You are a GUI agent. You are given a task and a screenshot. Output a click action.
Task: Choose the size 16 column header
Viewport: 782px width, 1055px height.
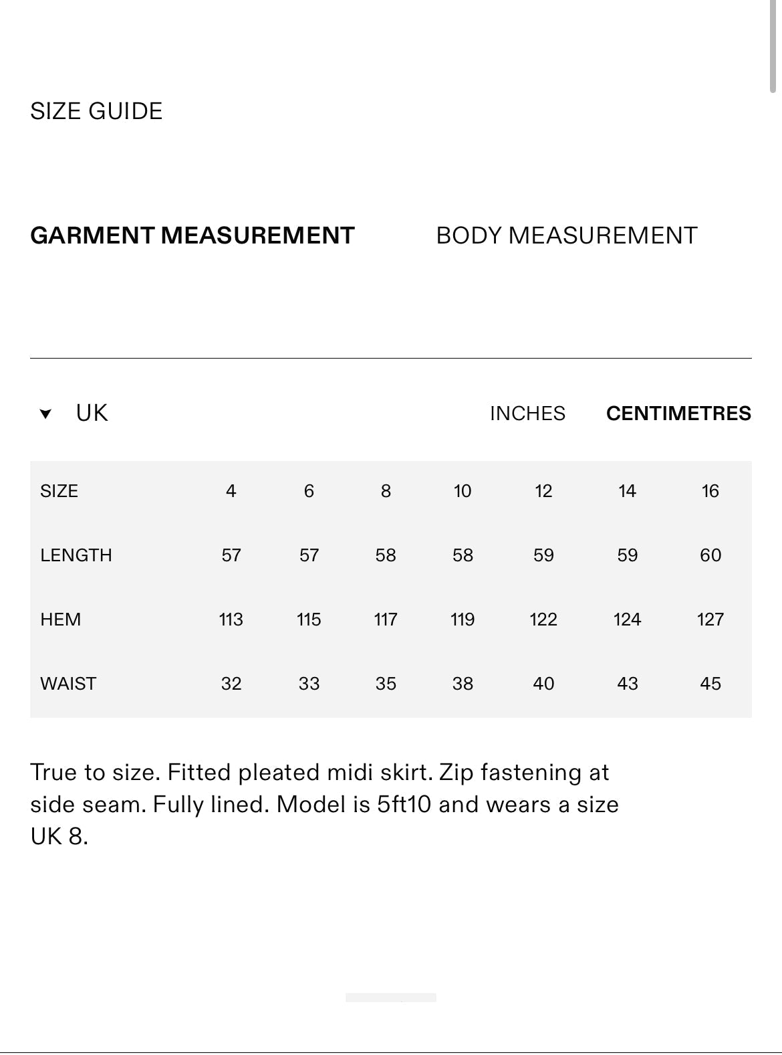(x=710, y=491)
